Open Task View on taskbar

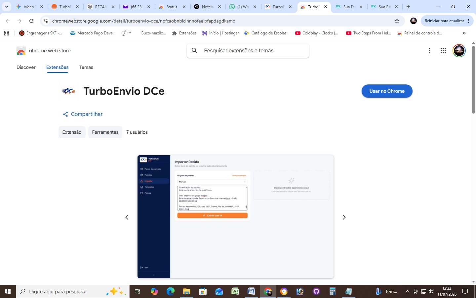click(138, 291)
